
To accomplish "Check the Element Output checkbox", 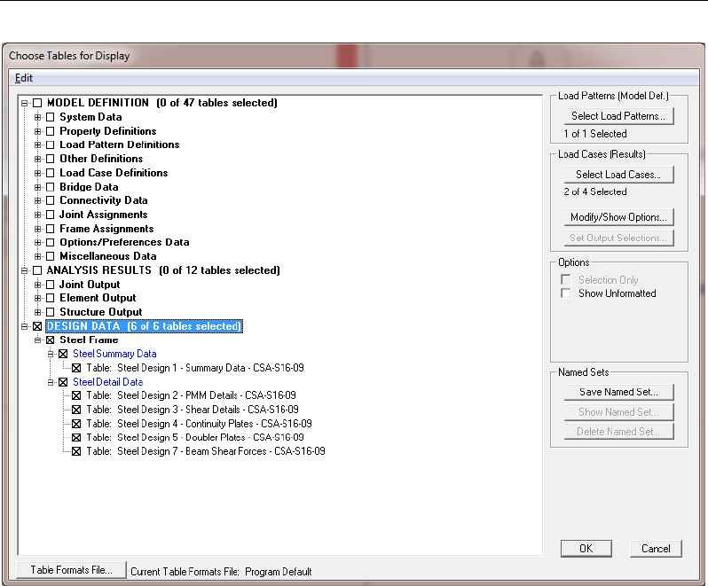I will click(x=50, y=298).
